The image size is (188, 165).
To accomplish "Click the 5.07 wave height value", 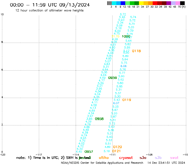I will pyautogui.click(x=108, y=61).
